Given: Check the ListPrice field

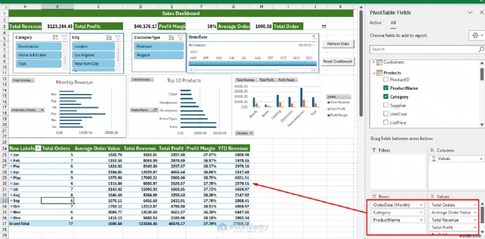Looking at the screenshot, I should [x=386, y=123].
